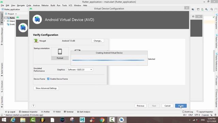The image size is (218, 123).
Task: Click the Cancel button
Action: point(167,106)
